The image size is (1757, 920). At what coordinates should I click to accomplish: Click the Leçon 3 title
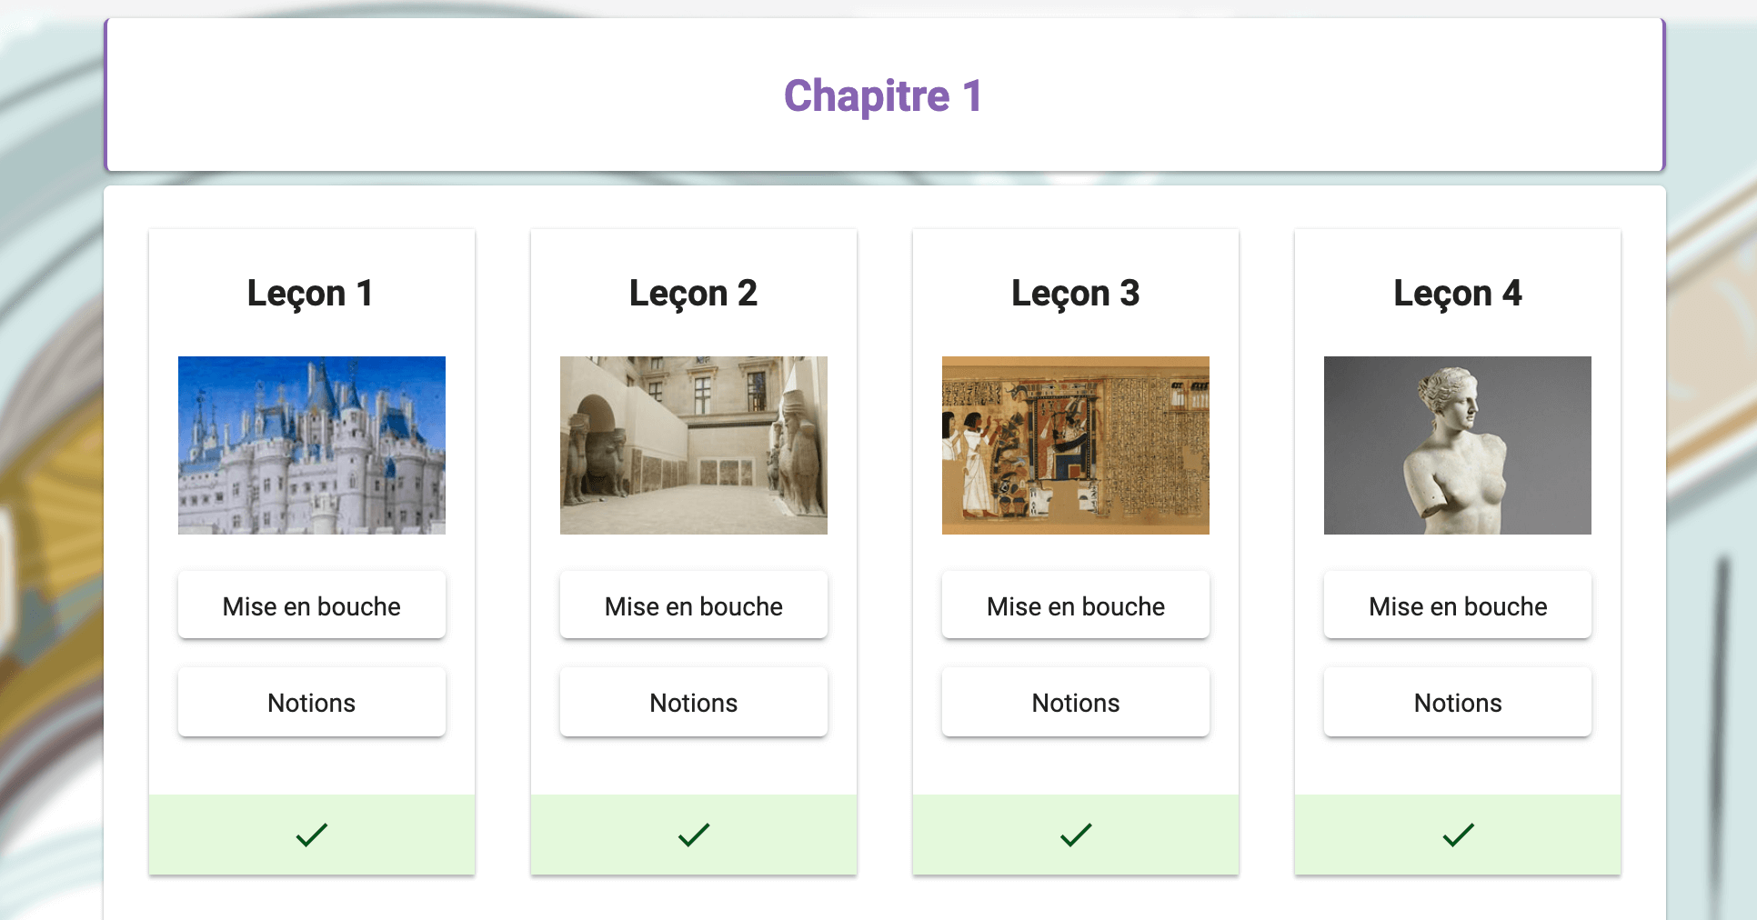tap(1075, 293)
